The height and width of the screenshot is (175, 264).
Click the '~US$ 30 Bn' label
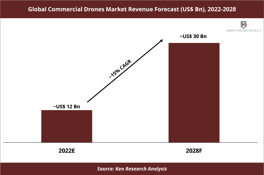pyautogui.click(x=193, y=36)
